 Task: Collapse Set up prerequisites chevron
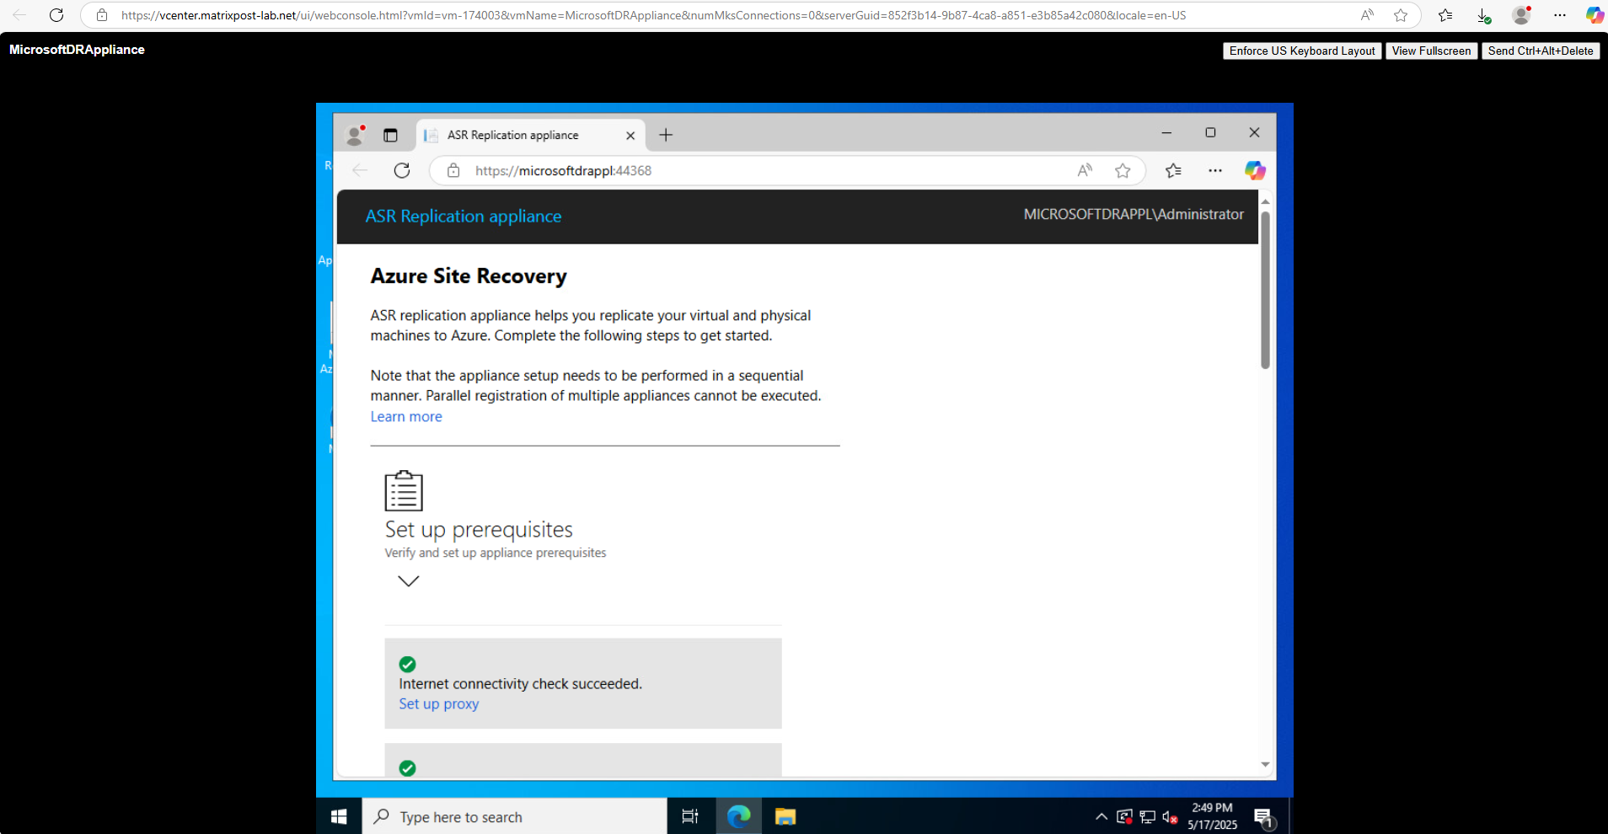(409, 580)
